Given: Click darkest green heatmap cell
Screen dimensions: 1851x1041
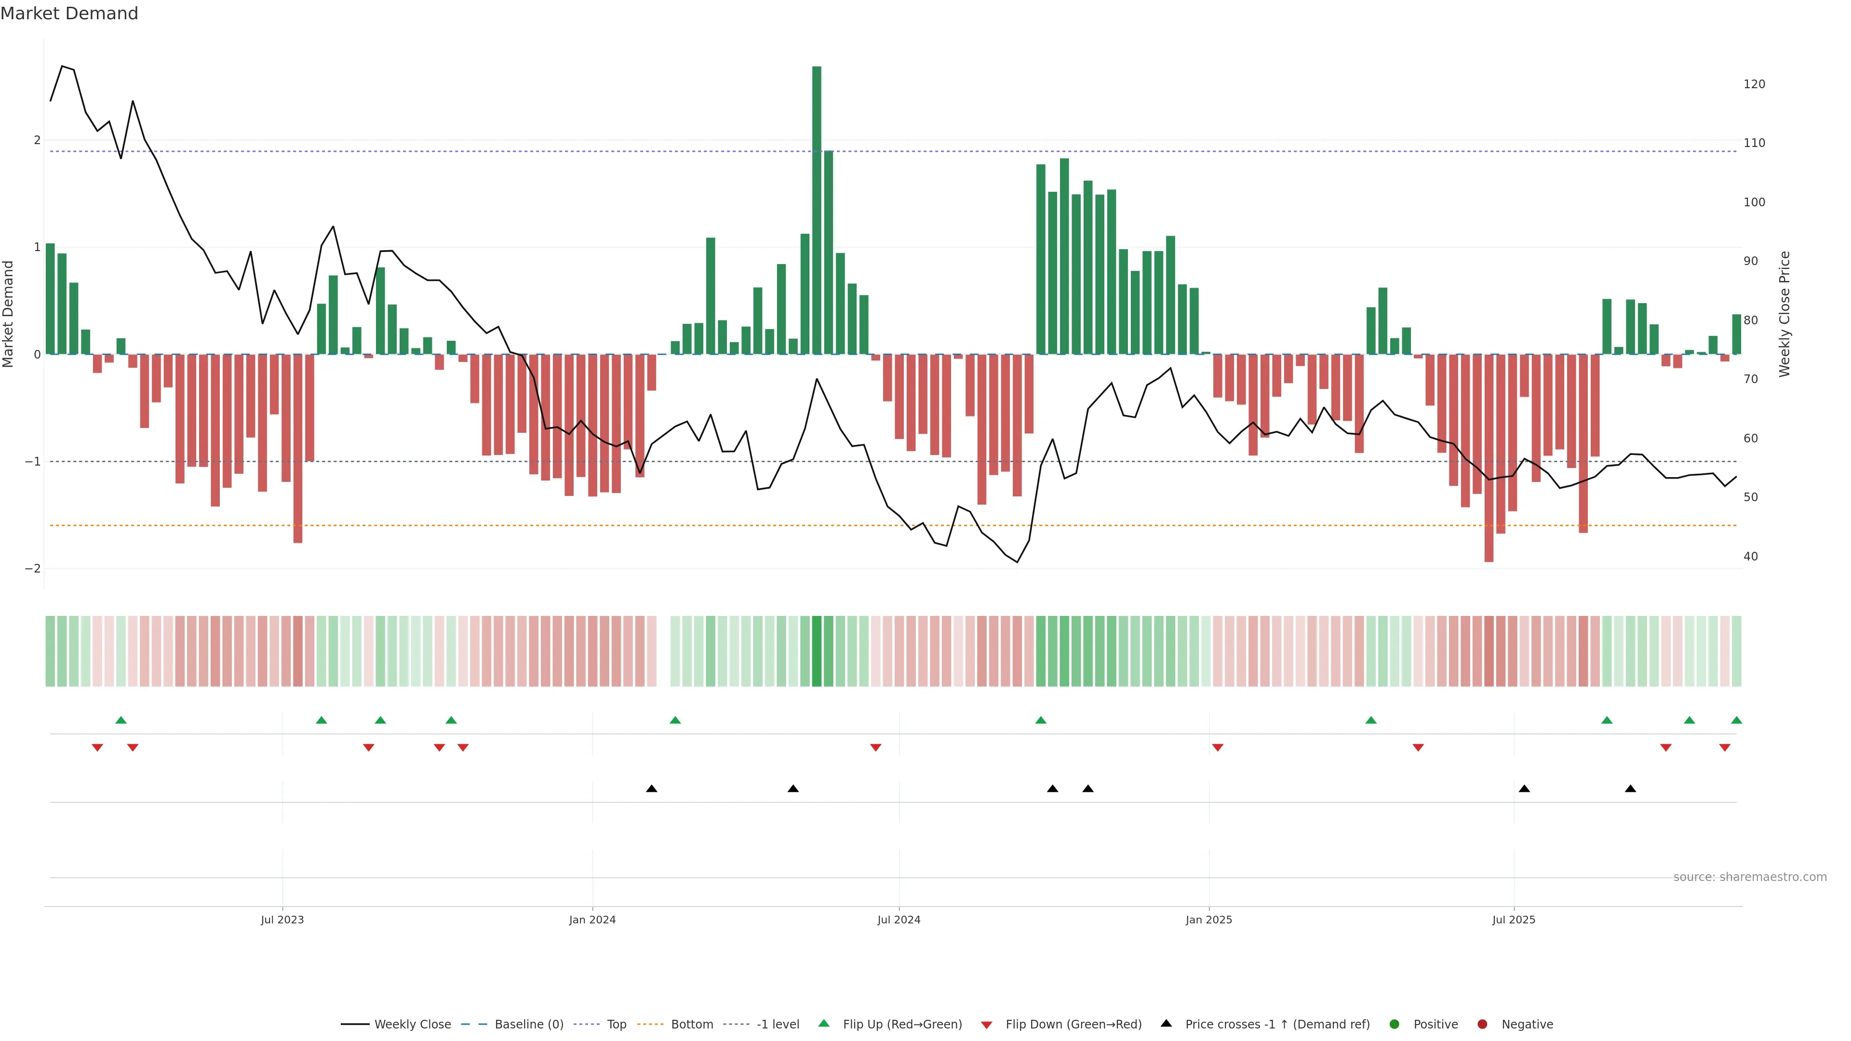Looking at the screenshot, I should point(816,651).
